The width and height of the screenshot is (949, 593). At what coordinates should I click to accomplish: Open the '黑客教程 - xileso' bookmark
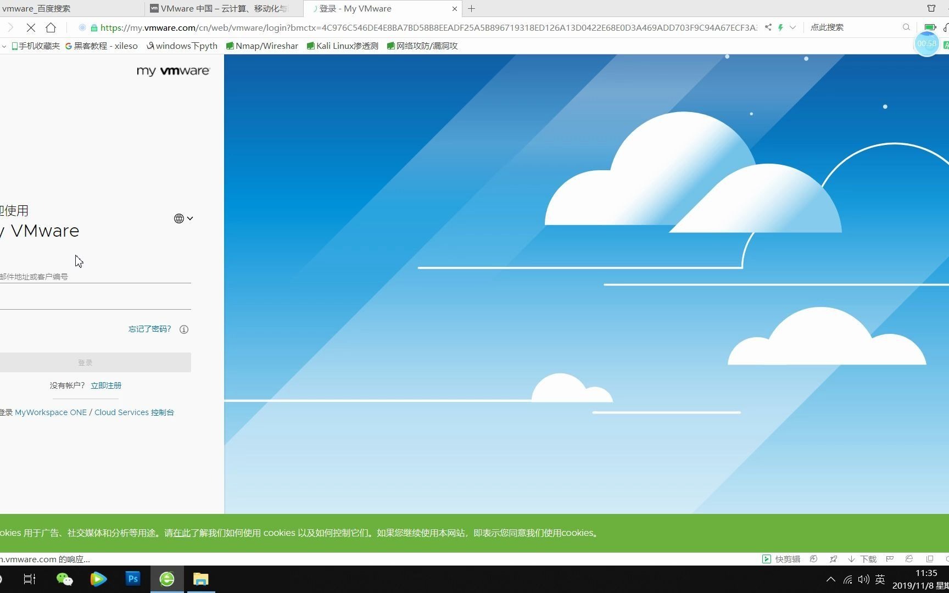[102, 46]
